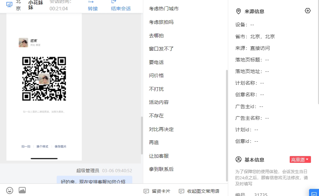
Task: Click the 创意名称 row
Action: [249, 95]
